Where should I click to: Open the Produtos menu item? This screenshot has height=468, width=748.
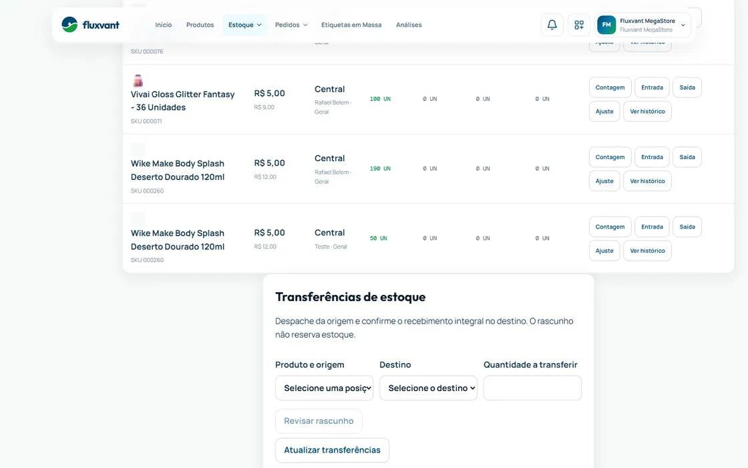tap(200, 25)
